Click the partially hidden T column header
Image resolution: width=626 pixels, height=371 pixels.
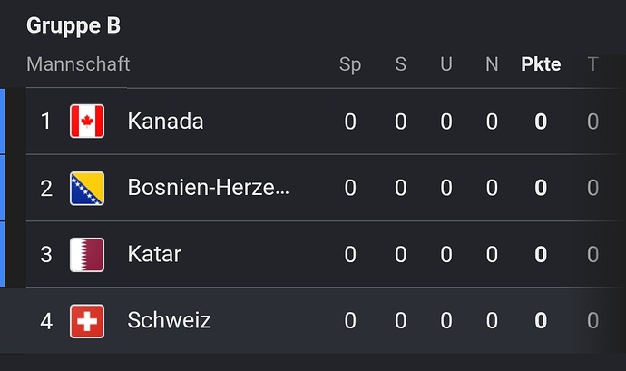(592, 64)
